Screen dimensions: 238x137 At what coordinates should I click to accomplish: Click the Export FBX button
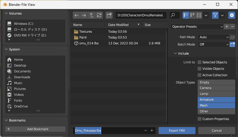click(x=177, y=130)
